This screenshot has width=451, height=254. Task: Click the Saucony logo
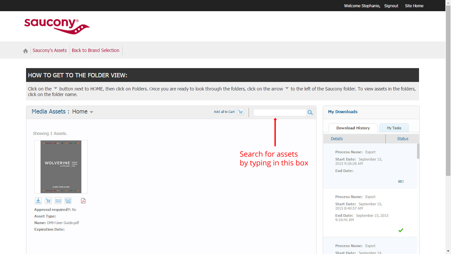click(57, 26)
